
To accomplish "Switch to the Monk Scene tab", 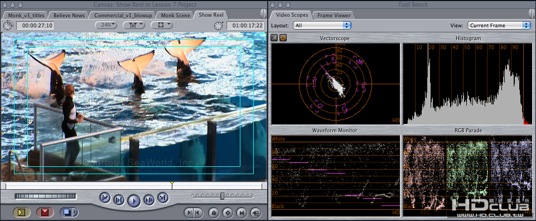I will pyautogui.click(x=175, y=15).
